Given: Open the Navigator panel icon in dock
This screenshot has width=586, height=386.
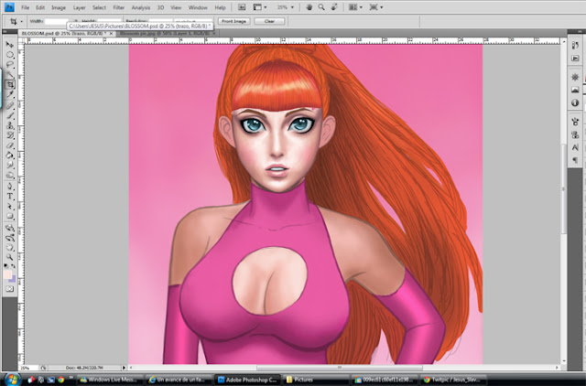Looking at the screenshot, I should (x=575, y=77).
